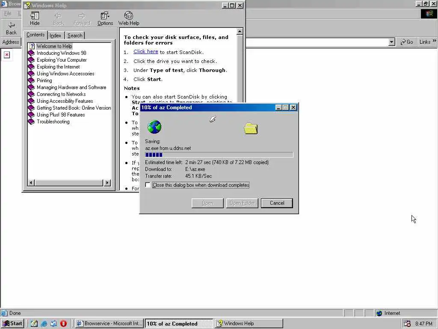
Task: Click the Click here link to start ScanDisk
Action: pyautogui.click(x=146, y=51)
